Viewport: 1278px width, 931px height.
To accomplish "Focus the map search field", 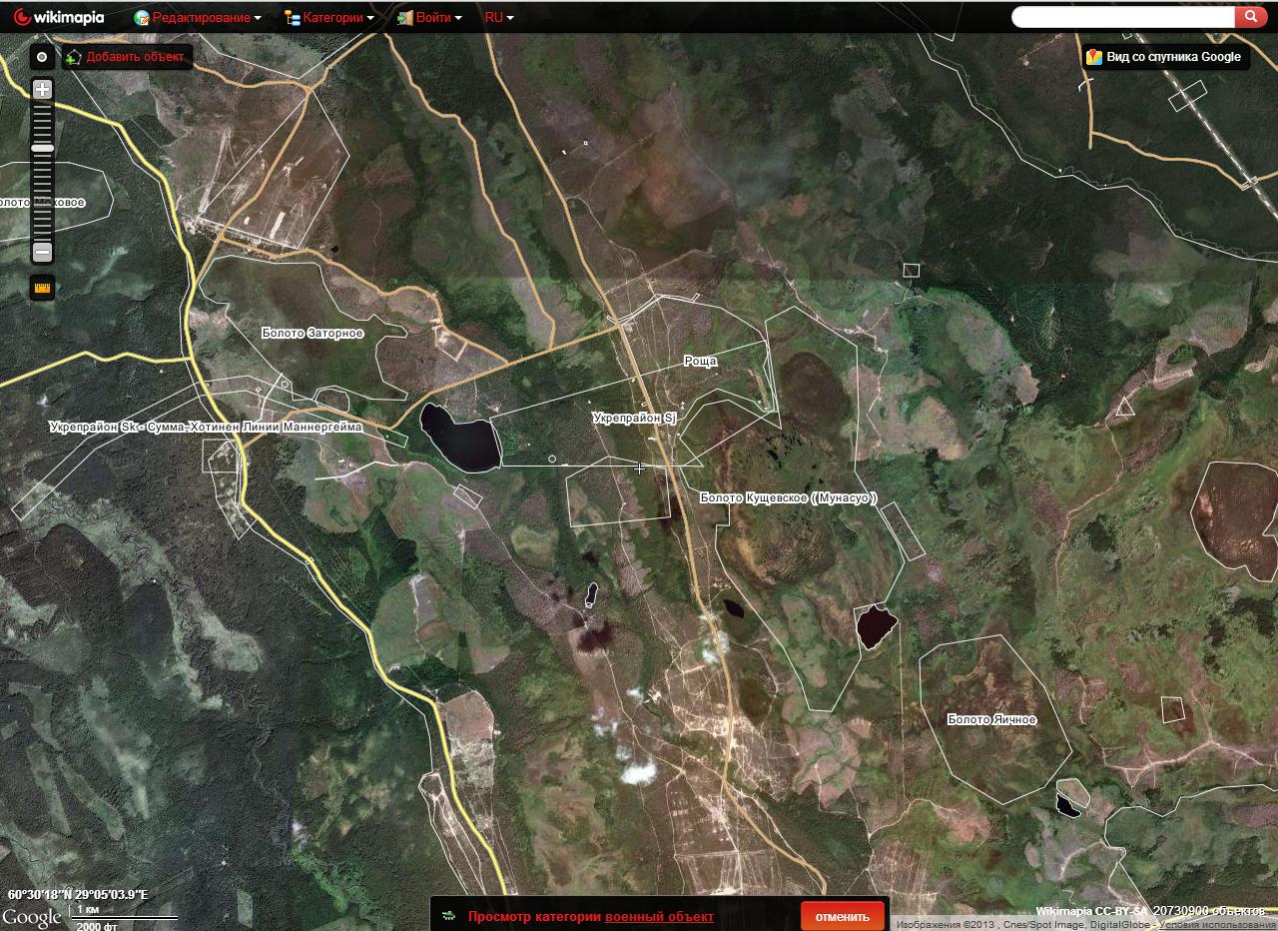I will click(1123, 17).
